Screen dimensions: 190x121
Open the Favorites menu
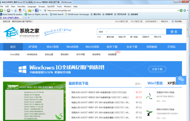21,6
